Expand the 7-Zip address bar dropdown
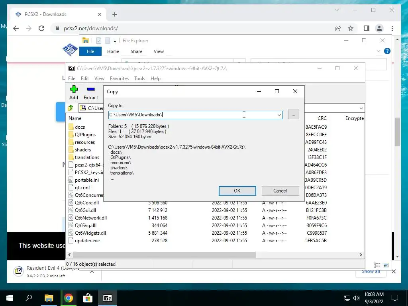Viewport: 408px width, 306px height. [361, 108]
